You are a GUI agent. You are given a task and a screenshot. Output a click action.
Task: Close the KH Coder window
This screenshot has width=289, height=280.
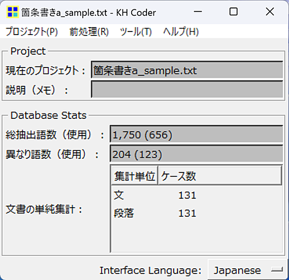pyautogui.click(x=270, y=12)
